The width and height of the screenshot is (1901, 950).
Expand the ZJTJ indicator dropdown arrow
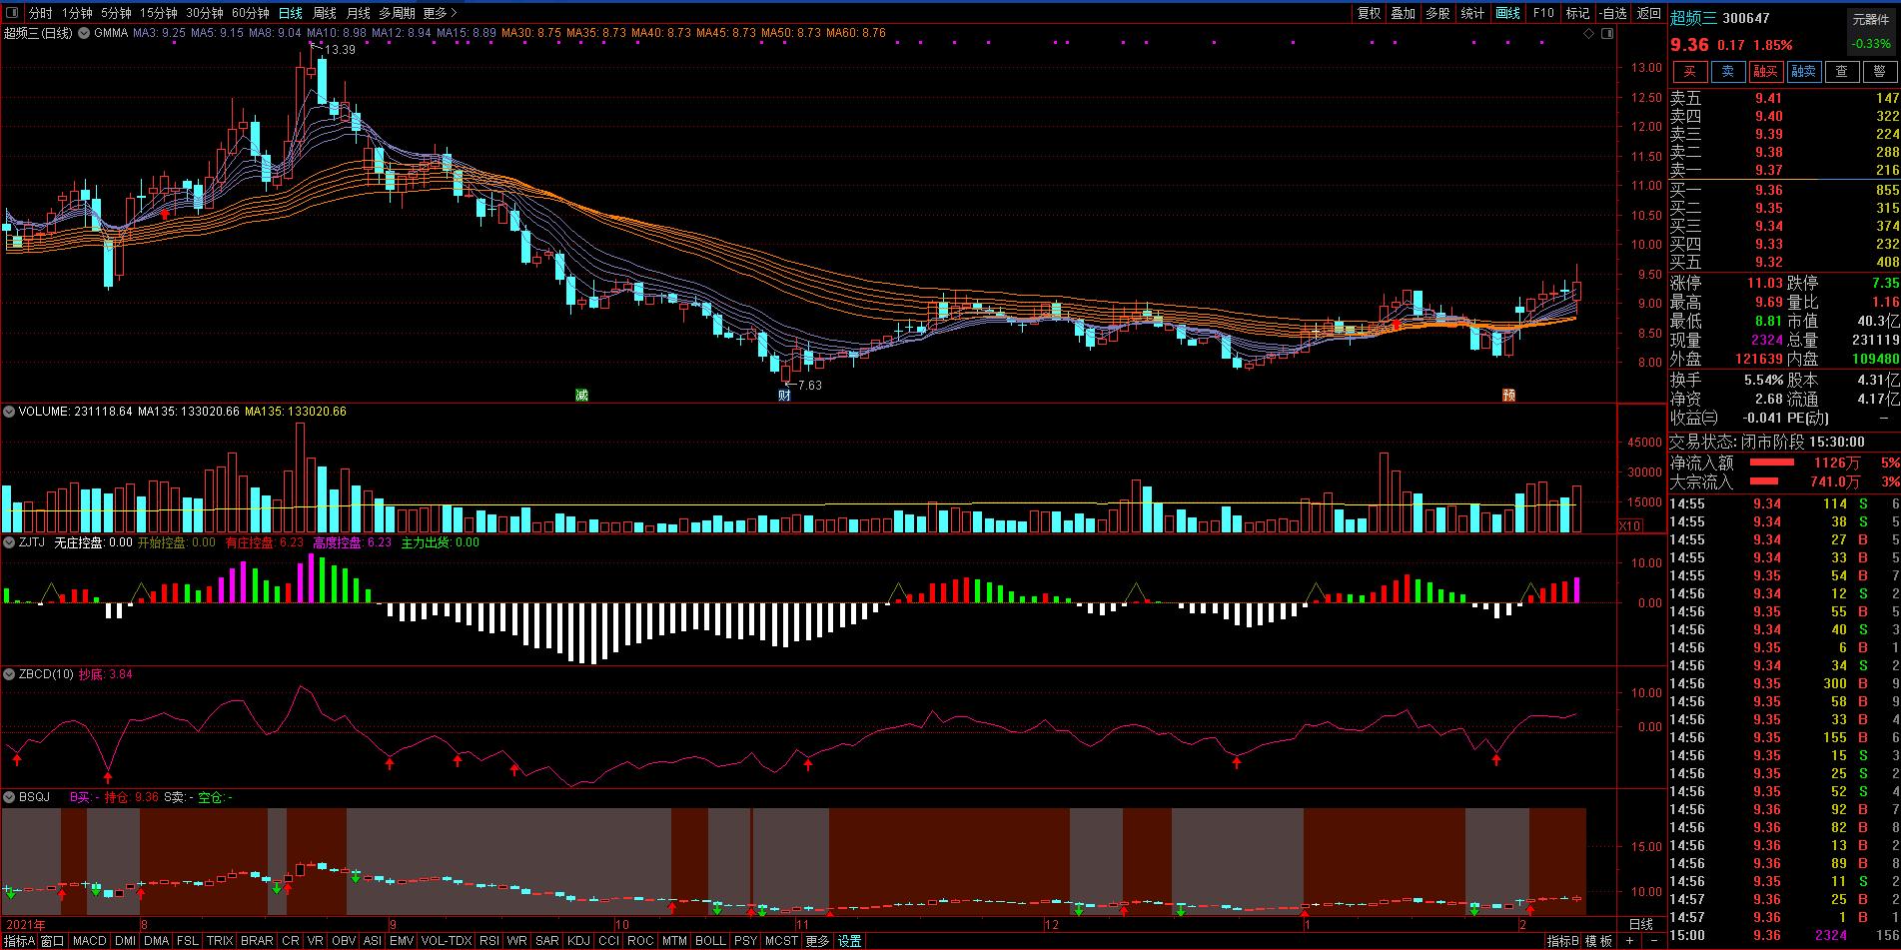9,542
